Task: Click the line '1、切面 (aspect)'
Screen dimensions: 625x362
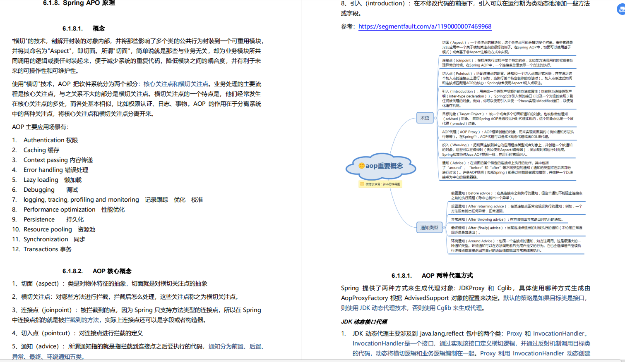Action: (110, 283)
